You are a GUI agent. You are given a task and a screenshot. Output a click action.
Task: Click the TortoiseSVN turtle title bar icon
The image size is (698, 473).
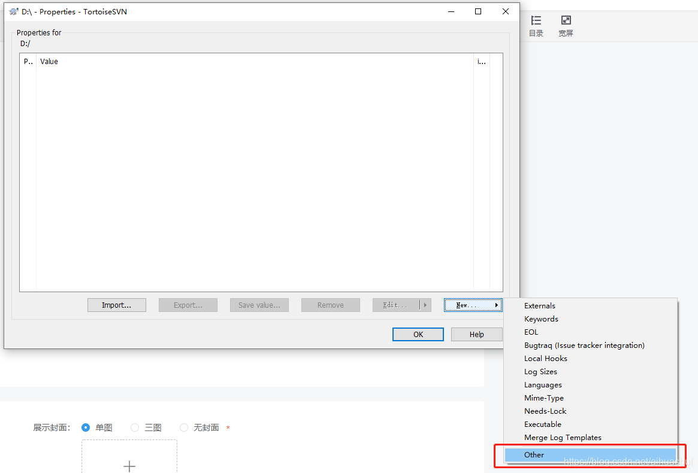(14, 11)
